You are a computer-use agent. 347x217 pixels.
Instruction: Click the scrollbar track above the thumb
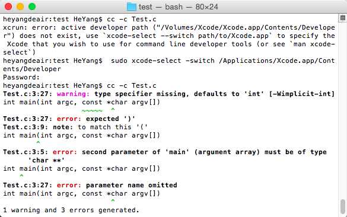[343, 111]
